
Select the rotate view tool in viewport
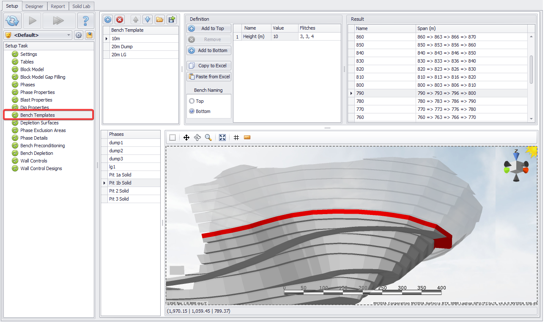pos(197,138)
